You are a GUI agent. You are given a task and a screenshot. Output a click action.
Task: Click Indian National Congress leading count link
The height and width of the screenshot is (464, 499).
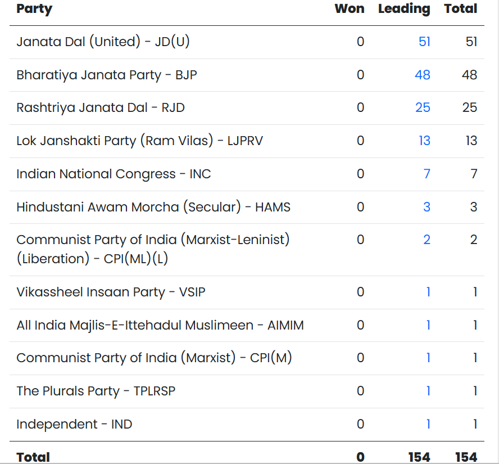427,174
